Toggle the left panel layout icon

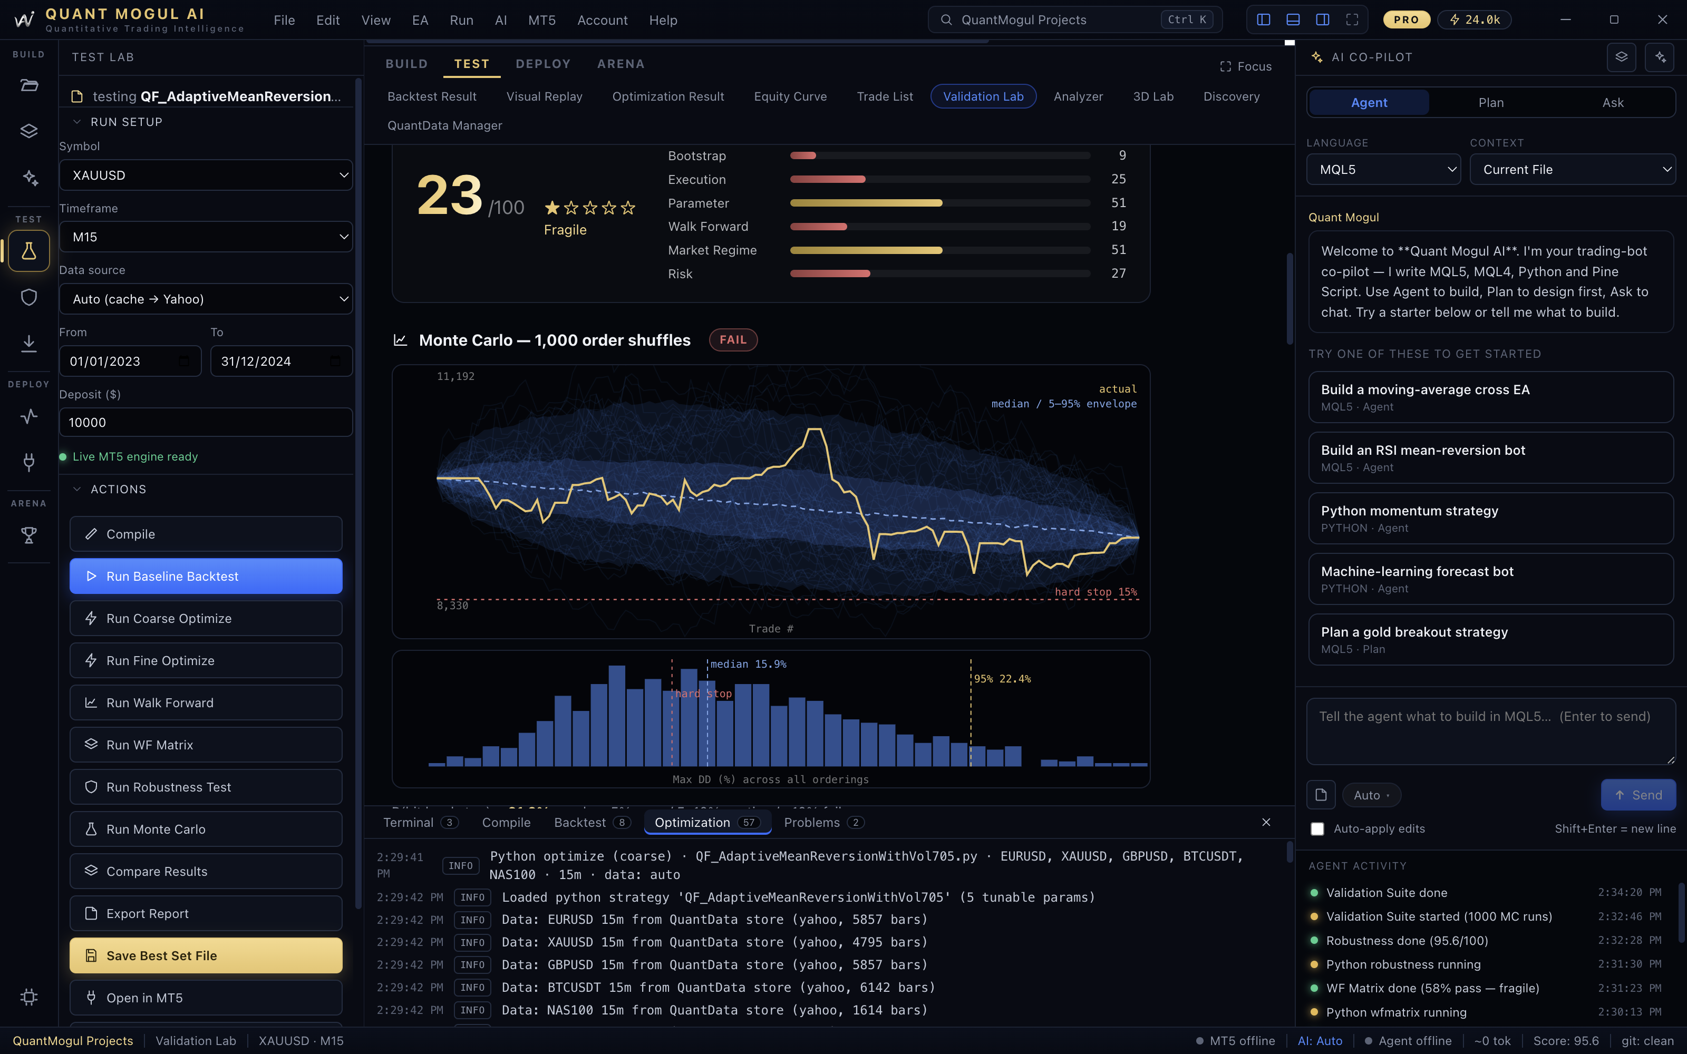pos(1263,19)
